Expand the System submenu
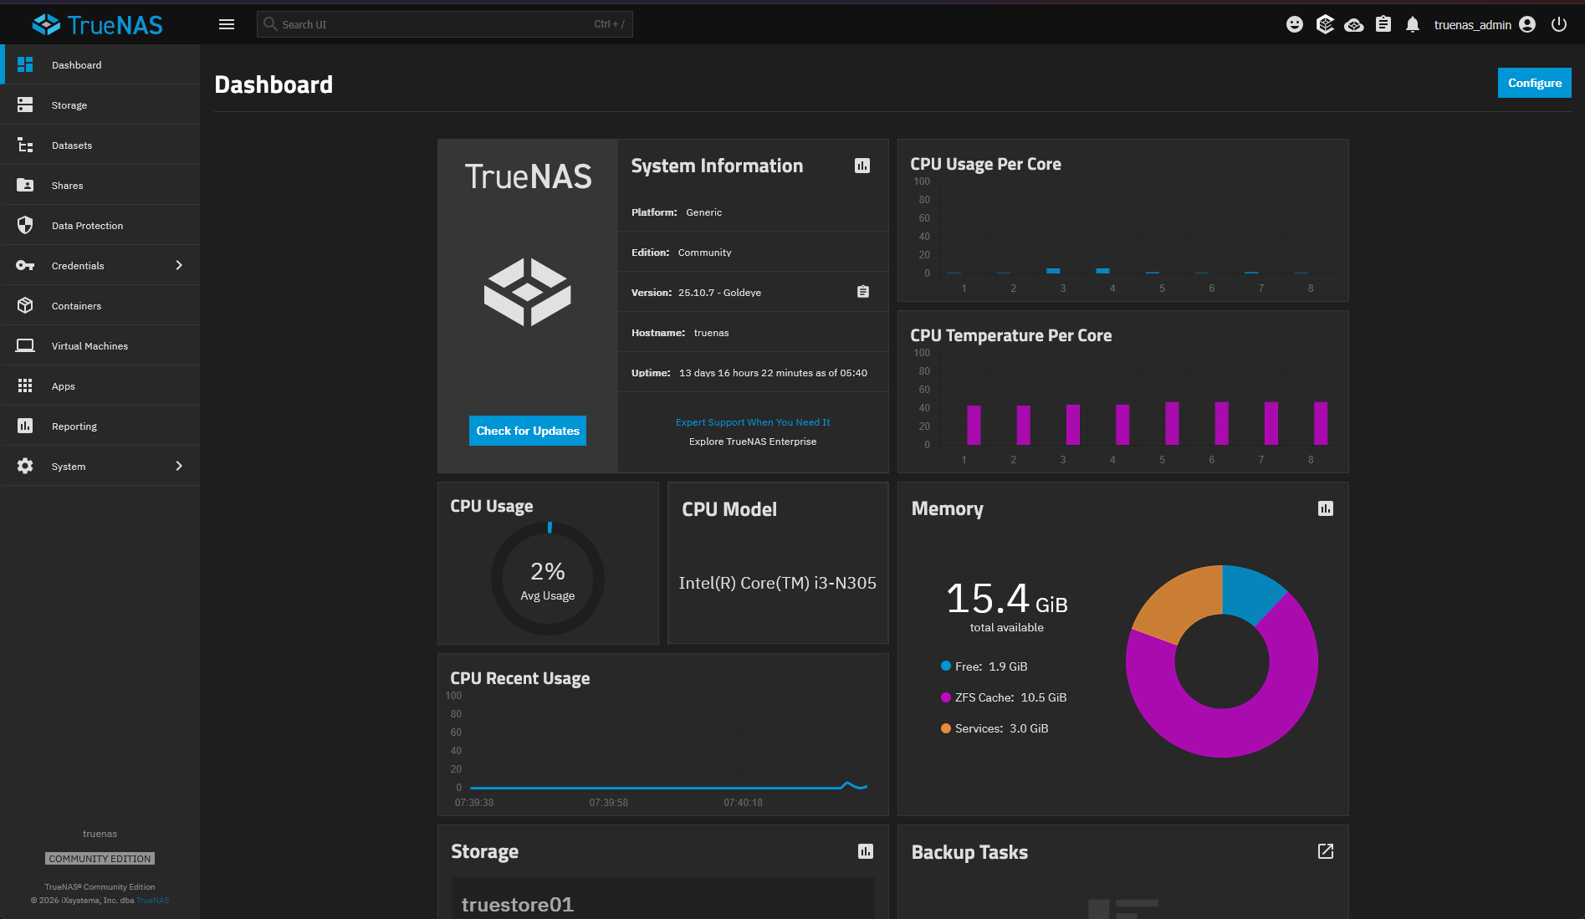 (x=100, y=466)
